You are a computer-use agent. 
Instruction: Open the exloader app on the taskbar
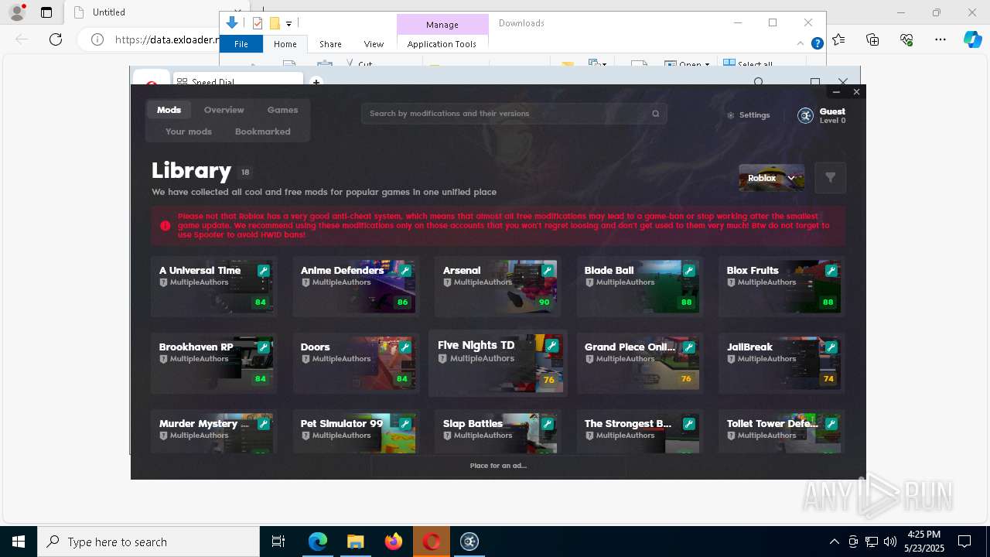tap(469, 542)
